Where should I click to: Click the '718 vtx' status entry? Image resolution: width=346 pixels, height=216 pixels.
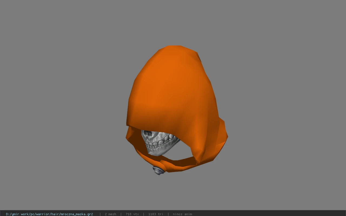click(132, 214)
